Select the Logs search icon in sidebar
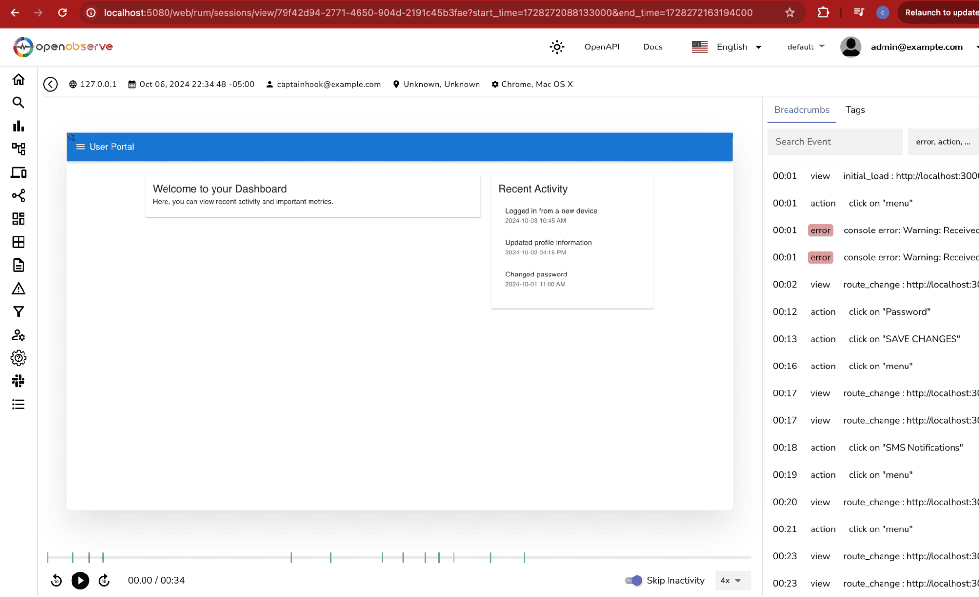979x597 pixels. click(x=18, y=103)
